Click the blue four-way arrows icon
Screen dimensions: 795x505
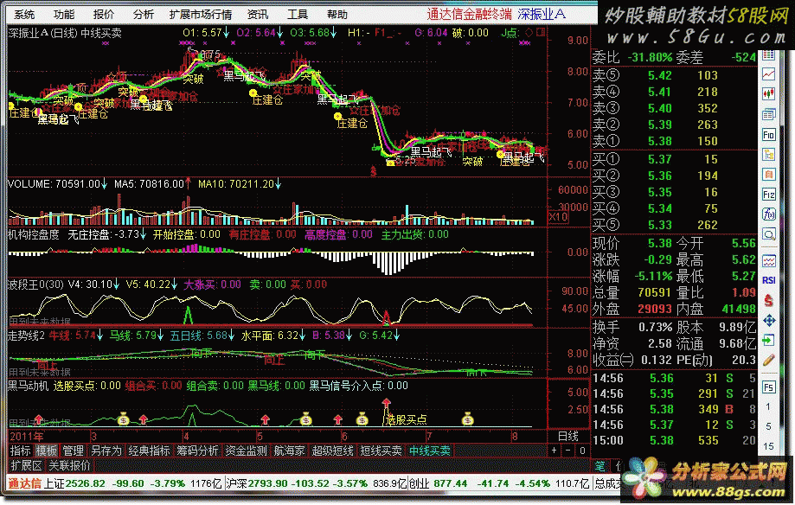(769, 321)
